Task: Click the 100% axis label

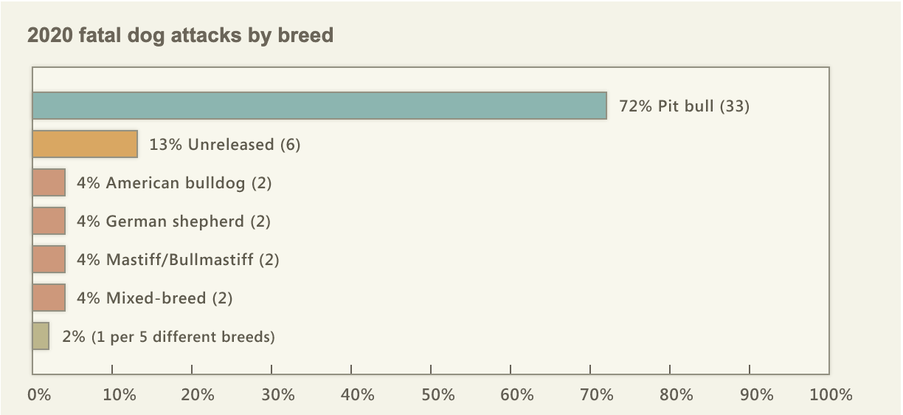Action: pos(831,395)
